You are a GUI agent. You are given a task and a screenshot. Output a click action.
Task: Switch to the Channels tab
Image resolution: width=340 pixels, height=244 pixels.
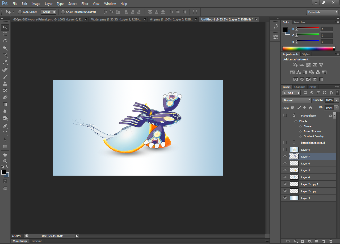(300, 87)
